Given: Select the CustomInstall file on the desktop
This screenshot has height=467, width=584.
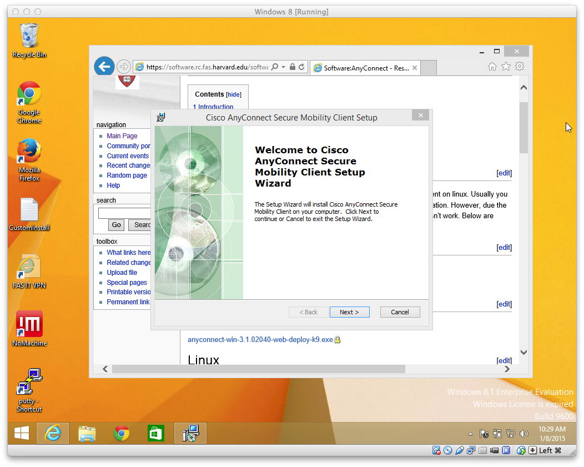Looking at the screenshot, I should coord(29,214).
